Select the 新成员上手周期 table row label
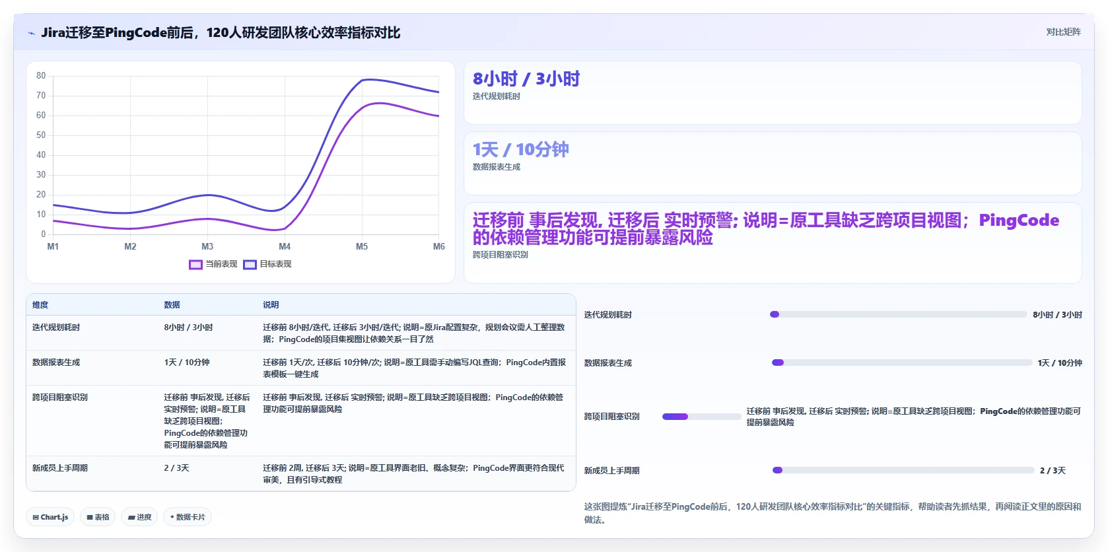This screenshot has height=552, width=1108. pos(60,468)
